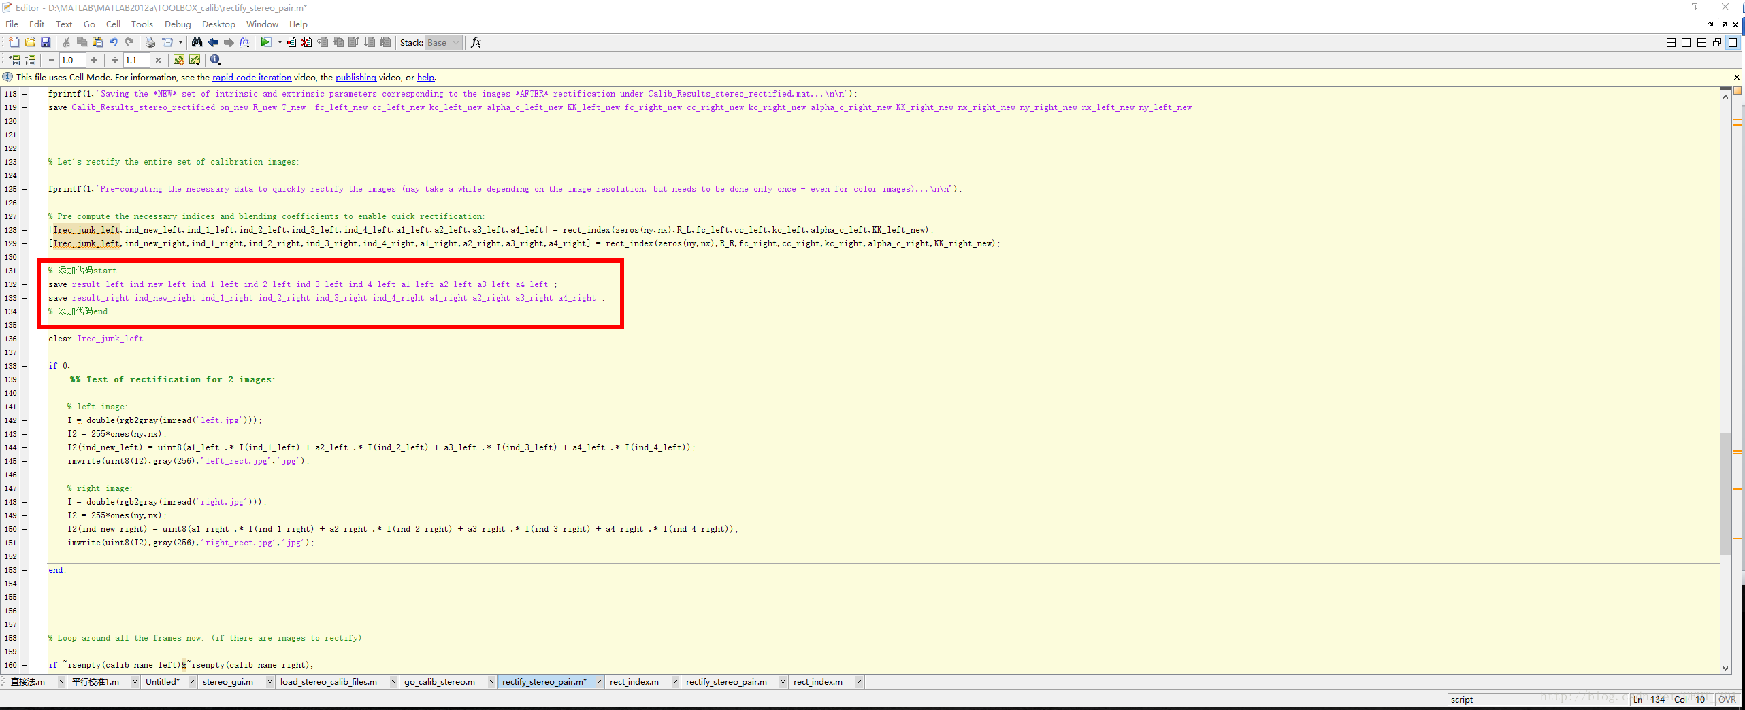1745x710 pixels.
Task: Open the Debug menu
Action: 178,24
